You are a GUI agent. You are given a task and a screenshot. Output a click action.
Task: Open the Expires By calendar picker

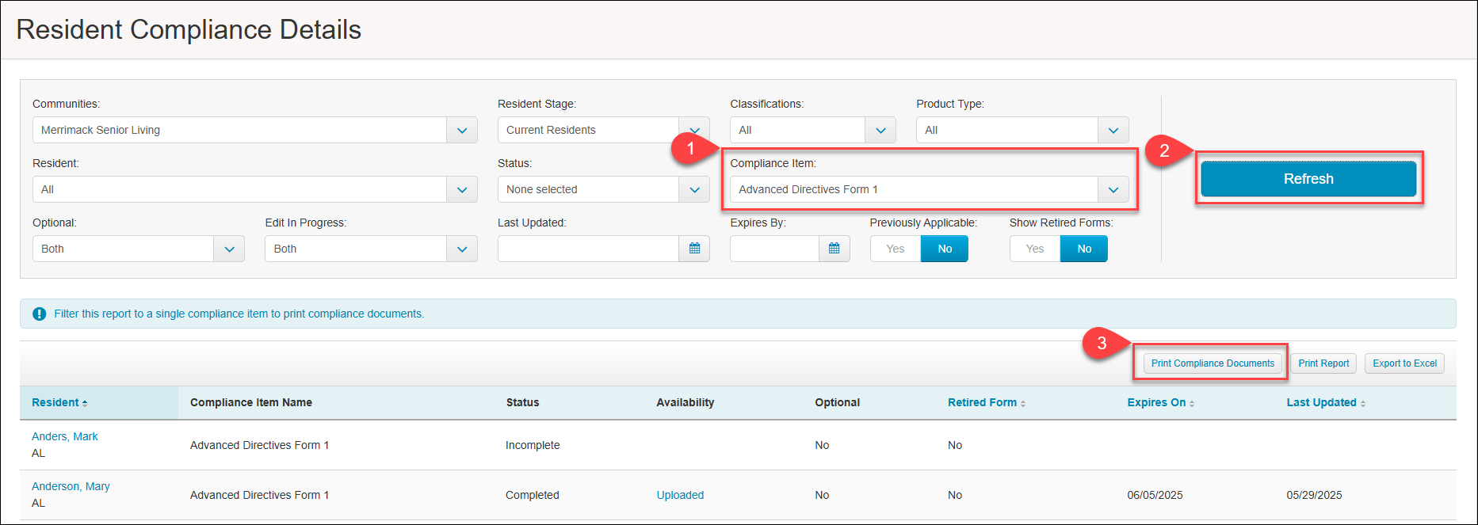pos(834,249)
